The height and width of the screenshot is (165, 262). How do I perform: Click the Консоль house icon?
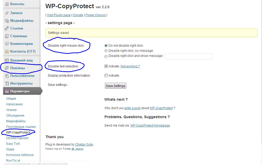point(7,4)
